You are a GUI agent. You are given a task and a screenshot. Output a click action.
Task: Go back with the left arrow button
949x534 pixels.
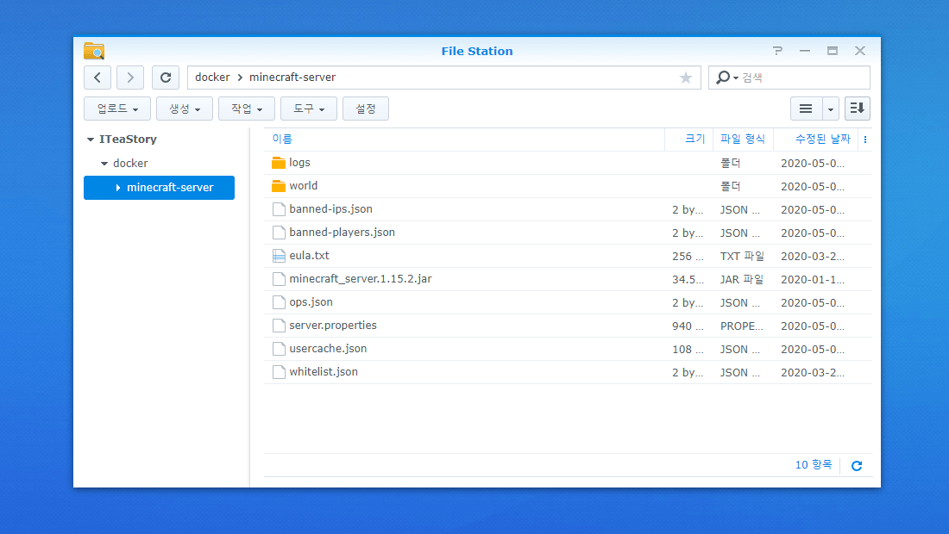click(x=97, y=78)
